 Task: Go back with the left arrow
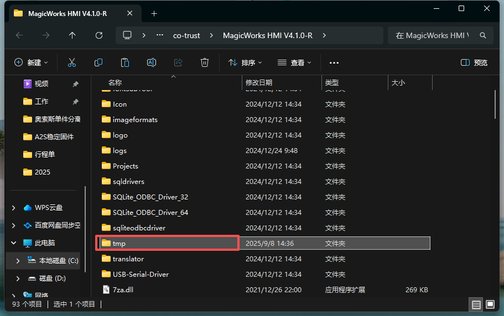click(19, 35)
